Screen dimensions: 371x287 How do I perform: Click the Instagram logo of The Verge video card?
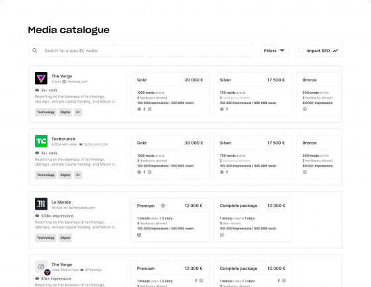pyautogui.click(x=41, y=266)
